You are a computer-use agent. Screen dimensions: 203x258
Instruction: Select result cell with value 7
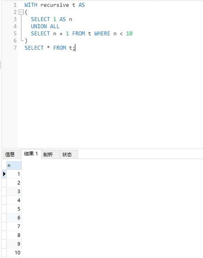click(14, 226)
